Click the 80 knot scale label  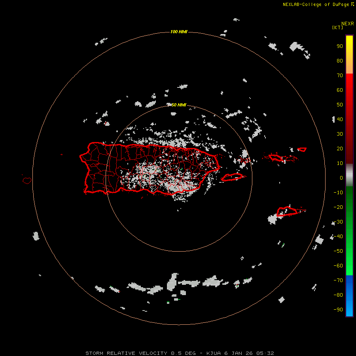(340, 61)
